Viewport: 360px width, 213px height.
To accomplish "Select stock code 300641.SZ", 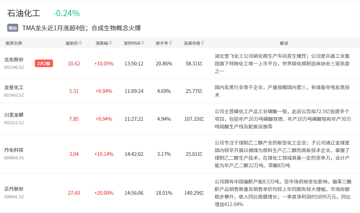I will 14,197.
